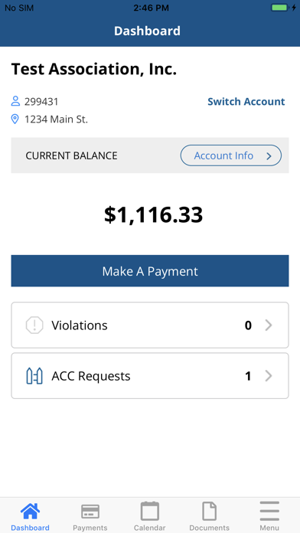Select the Documents tab label
This screenshot has width=300, height=533.
coord(209,528)
